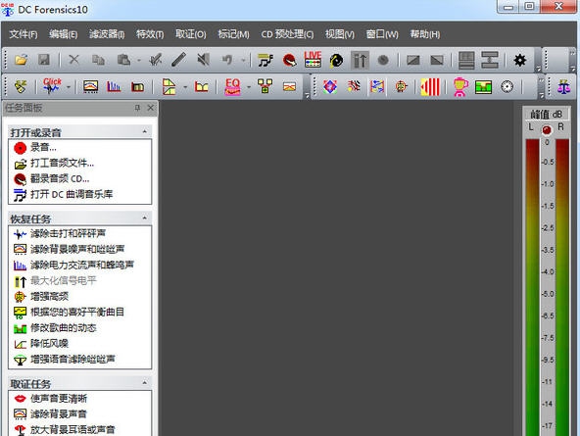Viewport: 580px width, 436px height.
Task: Open the 特效(T) menu
Action: [150, 34]
